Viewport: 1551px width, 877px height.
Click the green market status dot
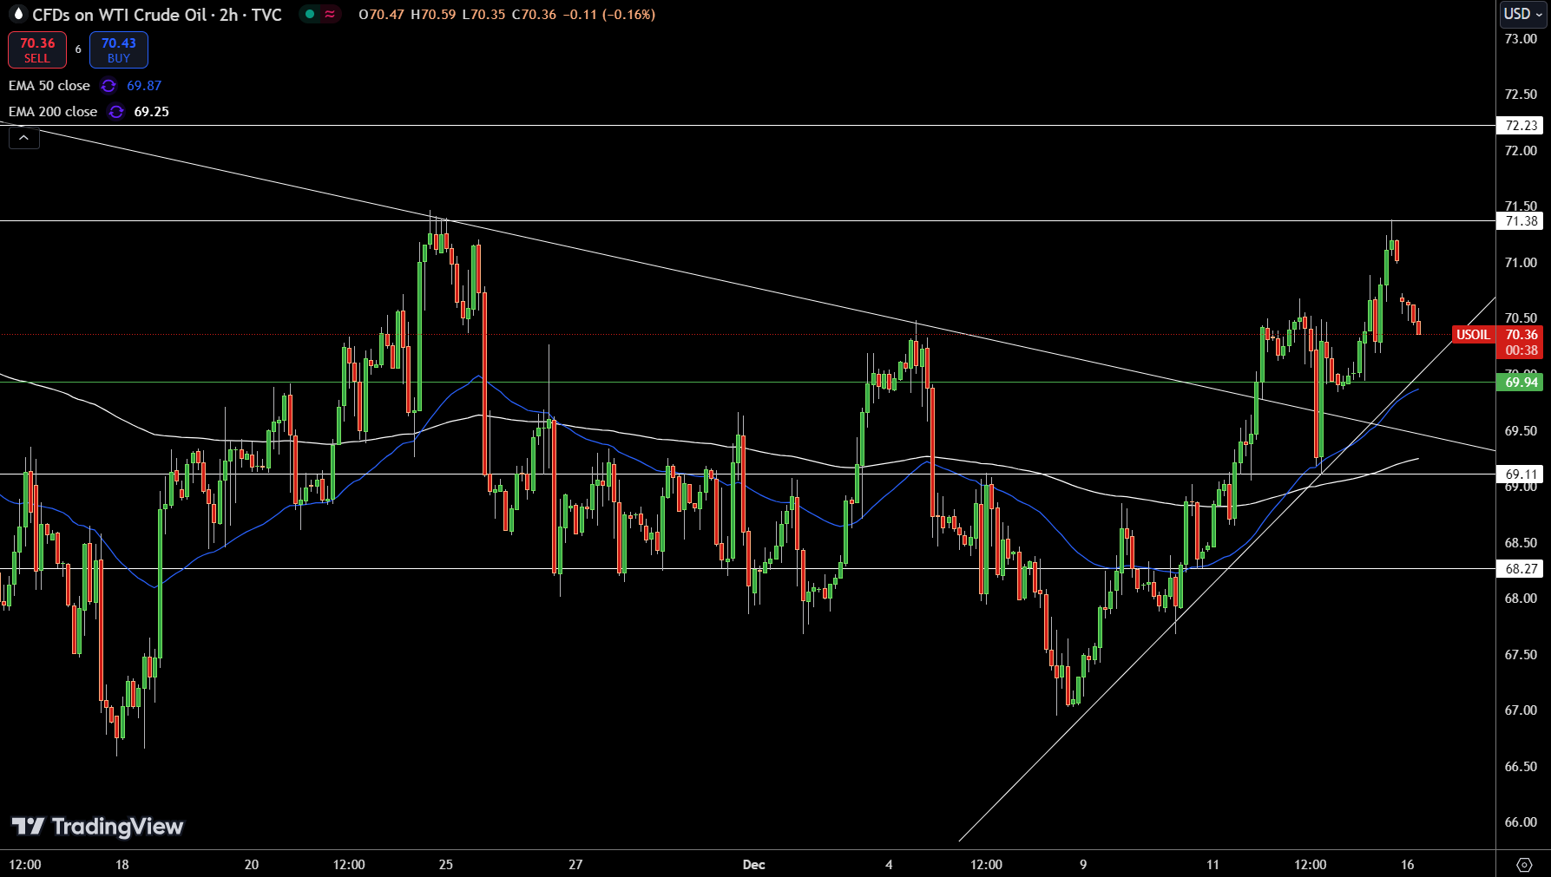pos(310,14)
